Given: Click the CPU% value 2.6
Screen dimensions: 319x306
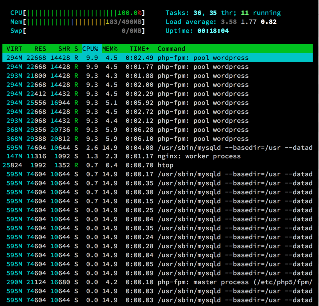Looking at the screenshot, I should coord(92,148).
